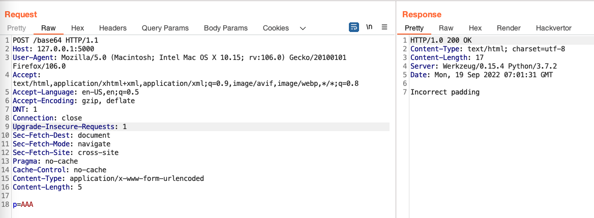594x218 pixels.
Task: Switch to the Headers tab
Action: coord(113,28)
